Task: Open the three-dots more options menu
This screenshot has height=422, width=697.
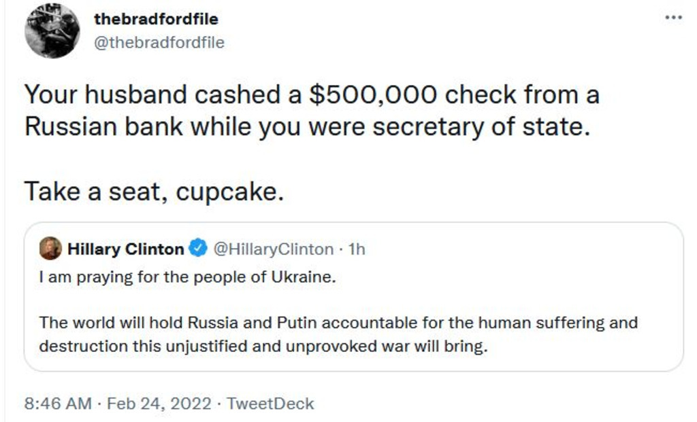Action: pyautogui.click(x=674, y=17)
